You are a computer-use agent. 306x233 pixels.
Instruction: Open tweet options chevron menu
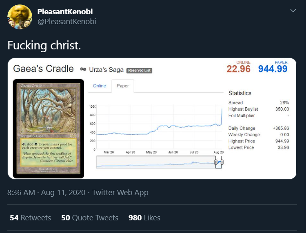click(x=293, y=11)
